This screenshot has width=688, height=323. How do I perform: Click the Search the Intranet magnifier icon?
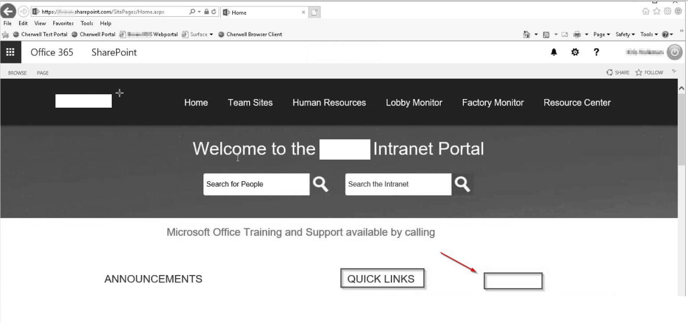pyautogui.click(x=462, y=184)
